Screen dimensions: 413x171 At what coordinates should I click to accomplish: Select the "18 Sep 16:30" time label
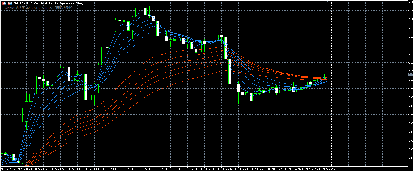(211, 169)
